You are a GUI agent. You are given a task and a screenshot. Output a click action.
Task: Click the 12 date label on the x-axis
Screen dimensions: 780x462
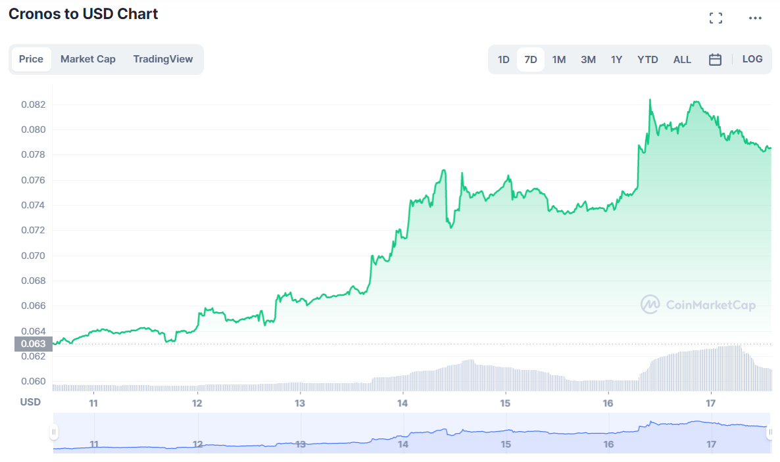(x=197, y=403)
